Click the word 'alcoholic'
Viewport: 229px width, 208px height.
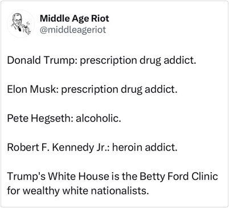tap(97, 118)
